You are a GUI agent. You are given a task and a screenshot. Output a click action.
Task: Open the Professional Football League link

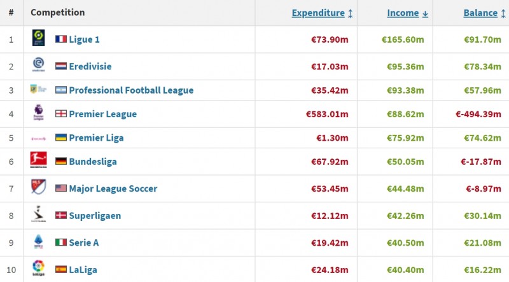pyautogui.click(x=130, y=90)
